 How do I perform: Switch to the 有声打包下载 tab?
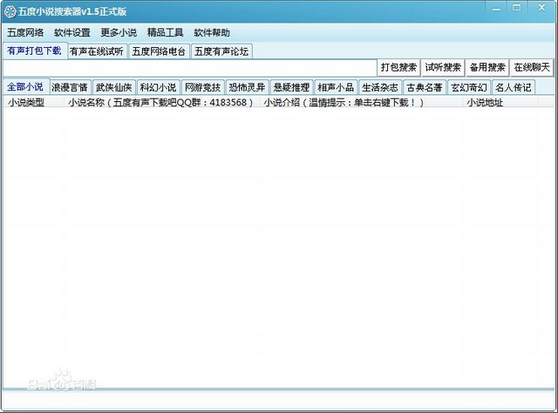pos(34,51)
